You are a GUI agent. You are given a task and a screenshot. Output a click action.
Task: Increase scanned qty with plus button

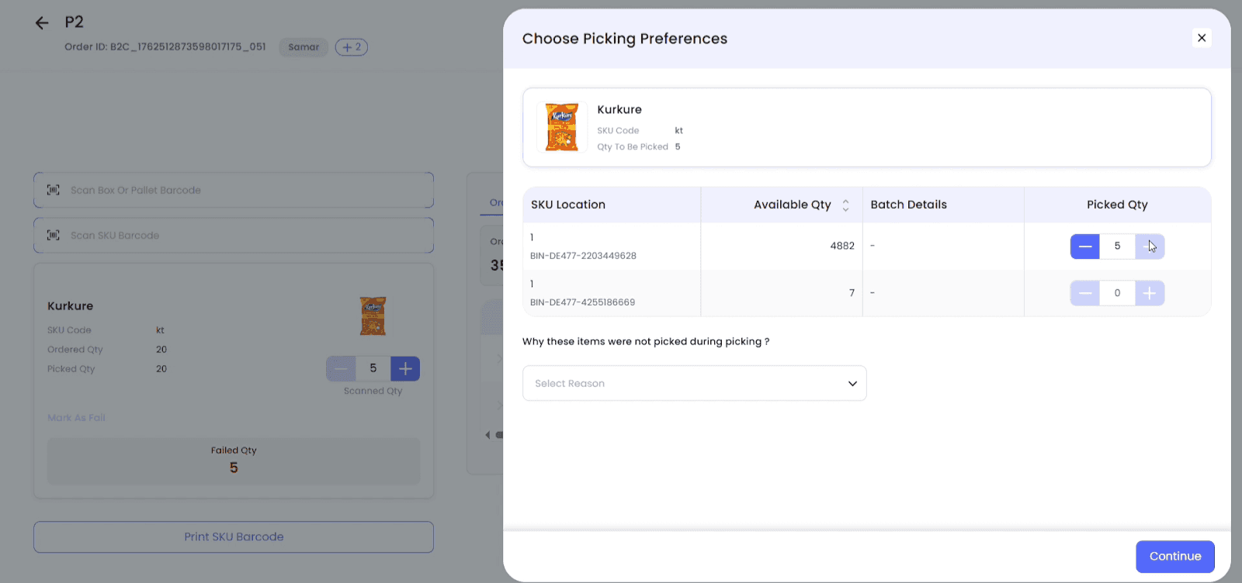[405, 368]
